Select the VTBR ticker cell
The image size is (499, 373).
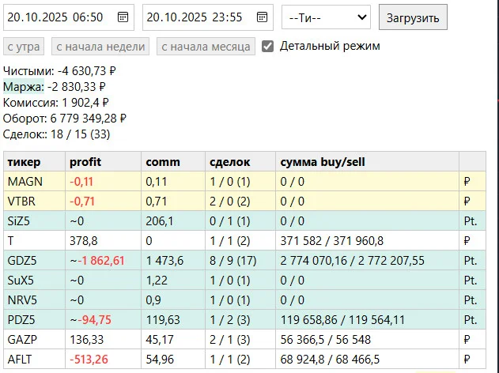[34, 202]
